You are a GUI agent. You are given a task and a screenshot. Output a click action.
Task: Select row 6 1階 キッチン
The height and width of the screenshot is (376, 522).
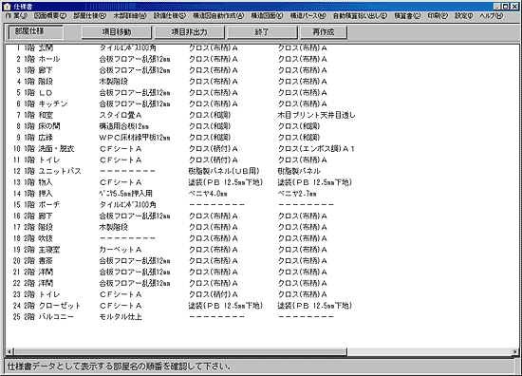click(x=170, y=103)
